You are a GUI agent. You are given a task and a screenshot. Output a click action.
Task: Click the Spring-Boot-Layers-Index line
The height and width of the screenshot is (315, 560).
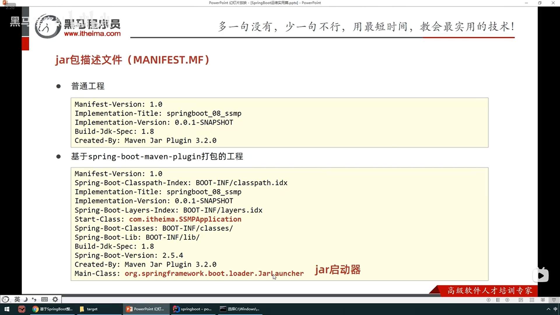(x=168, y=210)
